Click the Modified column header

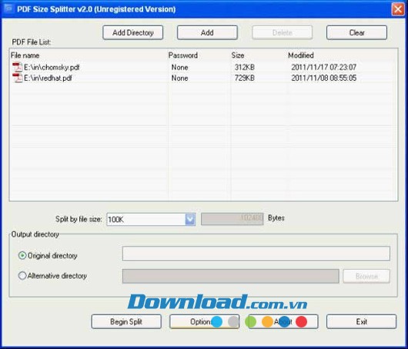(301, 55)
